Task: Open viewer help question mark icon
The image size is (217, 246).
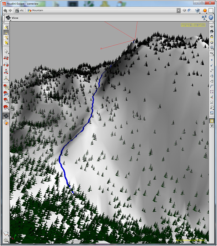Action: click(211, 17)
